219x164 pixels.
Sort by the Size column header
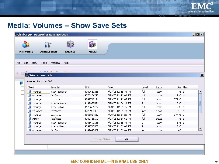click(175, 87)
